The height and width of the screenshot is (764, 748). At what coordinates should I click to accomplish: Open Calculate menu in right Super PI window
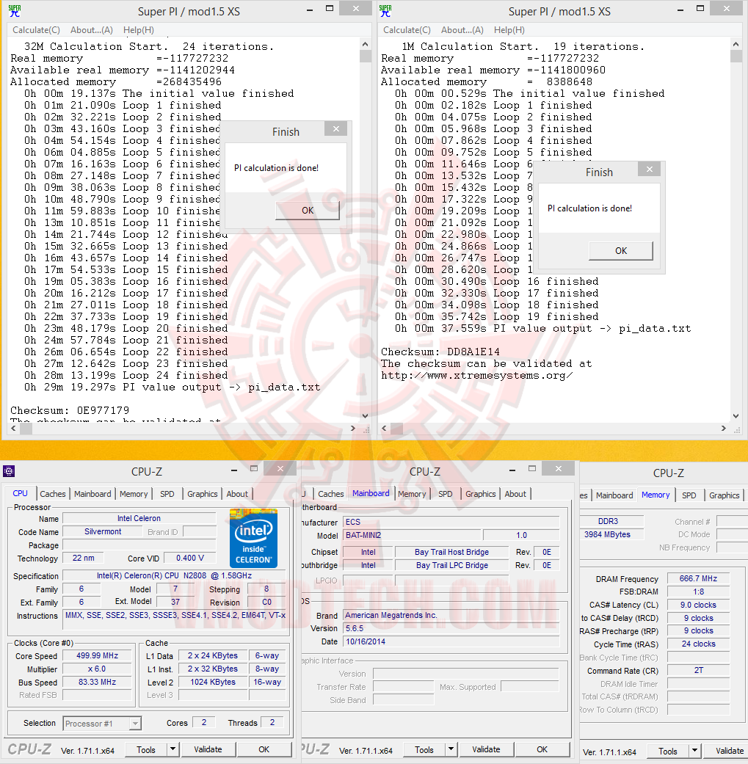[407, 29]
